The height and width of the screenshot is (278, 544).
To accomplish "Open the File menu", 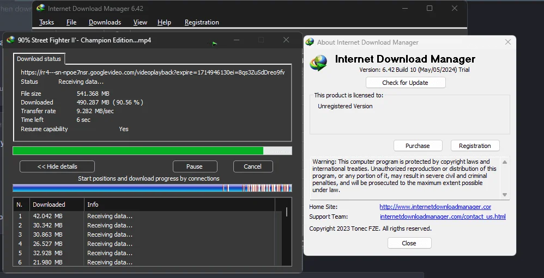I will pyautogui.click(x=71, y=22).
